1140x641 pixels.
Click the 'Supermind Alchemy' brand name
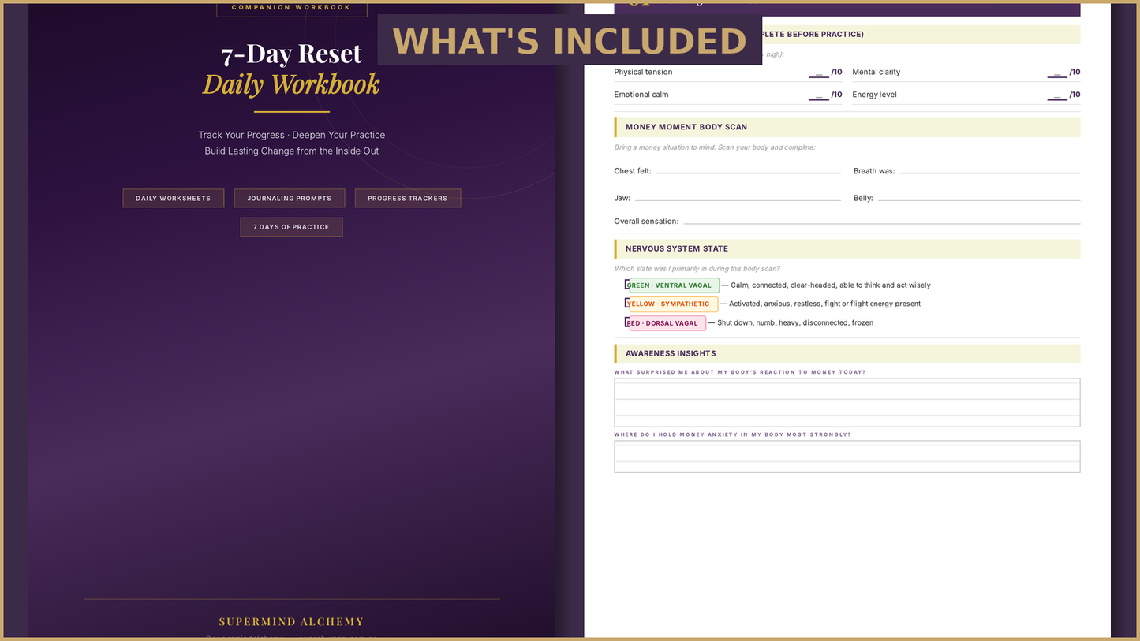291,622
